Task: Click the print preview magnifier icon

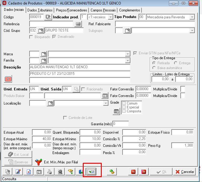Action: click(x=60, y=172)
